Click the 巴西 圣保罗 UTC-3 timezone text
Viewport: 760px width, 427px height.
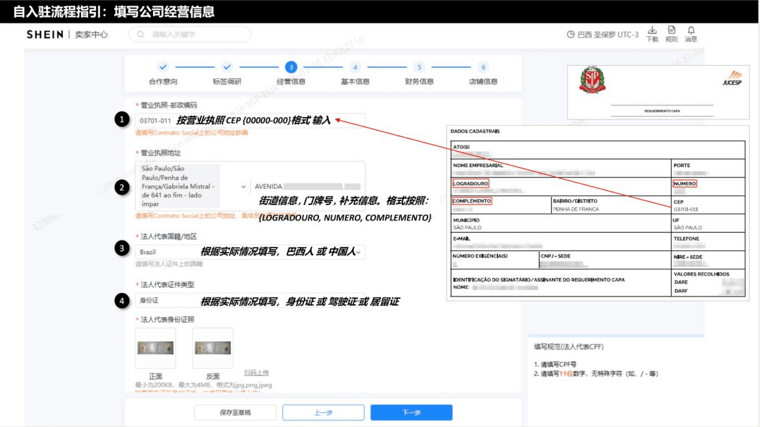(608, 35)
